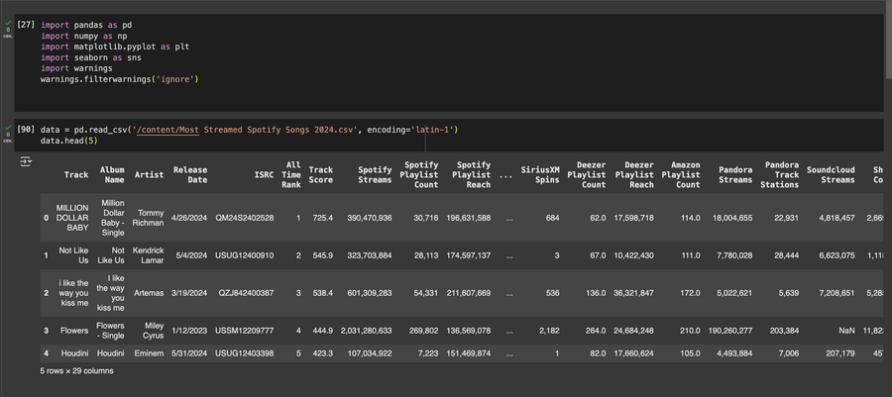
Task: Click ISRC value USUG12403398
Action: point(245,353)
